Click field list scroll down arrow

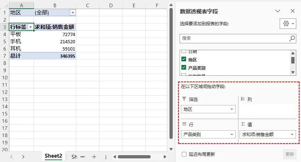coord(293,72)
